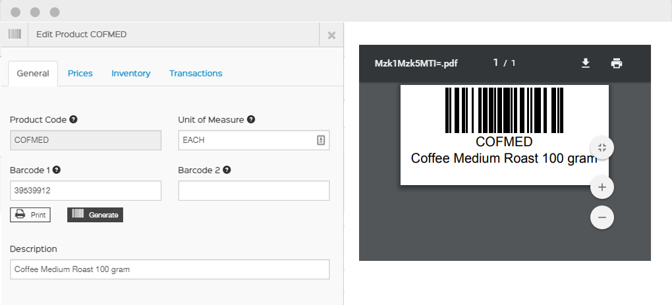Zoom out on the PDF
672x305 pixels.
tap(602, 217)
